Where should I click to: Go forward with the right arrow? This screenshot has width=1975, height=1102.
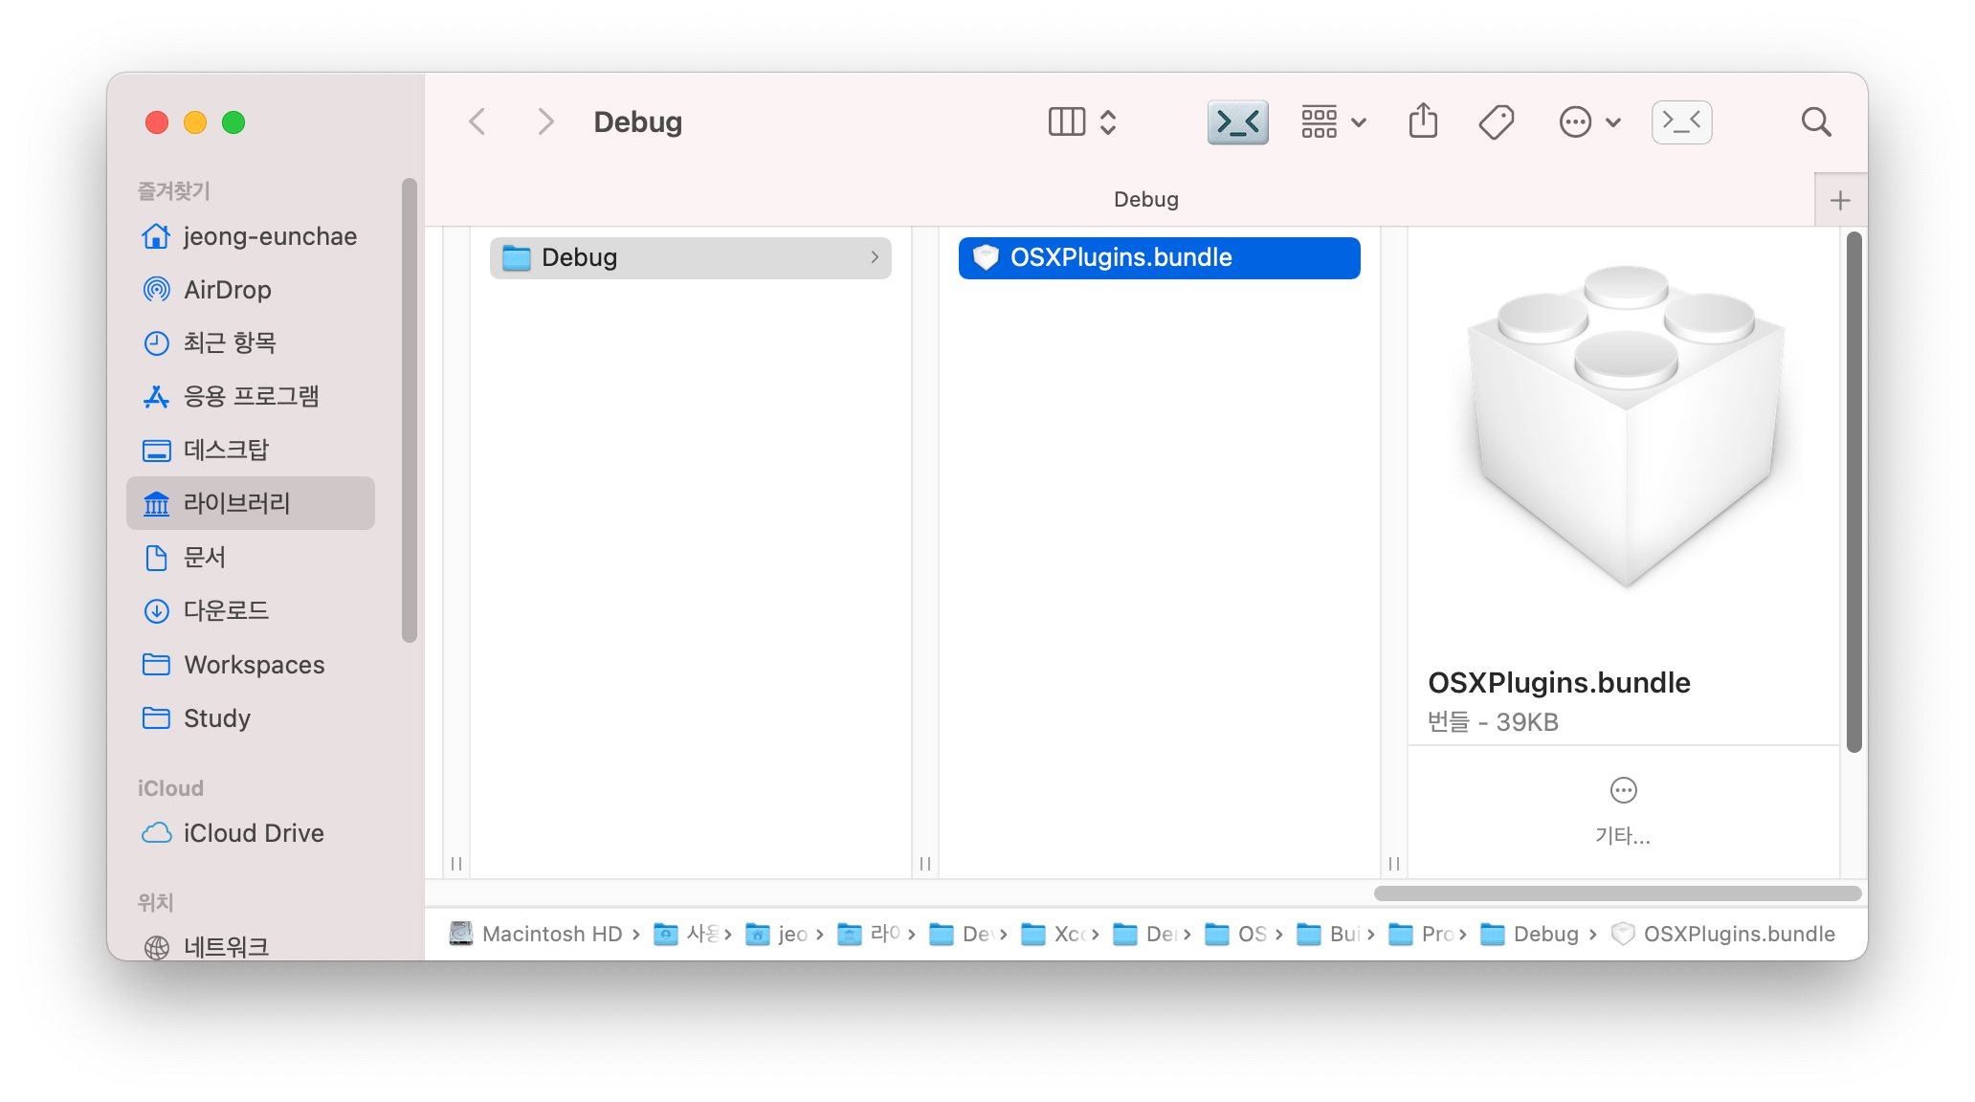pyautogui.click(x=545, y=121)
